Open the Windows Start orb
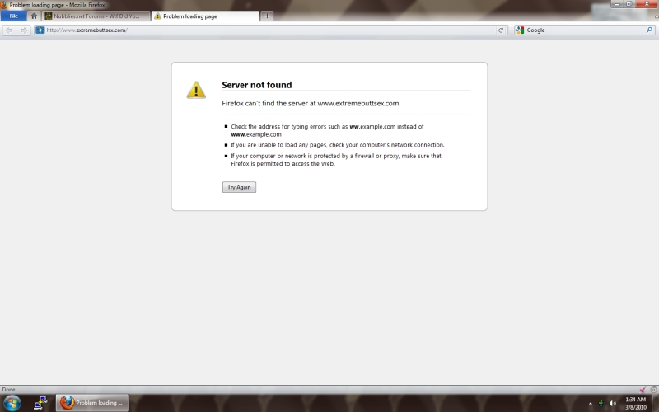The width and height of the screenshot is (659, 412). pos(12,403)
